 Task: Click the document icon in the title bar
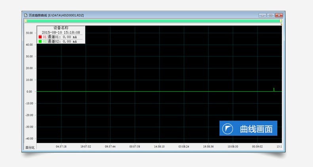pyautogui.click(x=26, y=15)
